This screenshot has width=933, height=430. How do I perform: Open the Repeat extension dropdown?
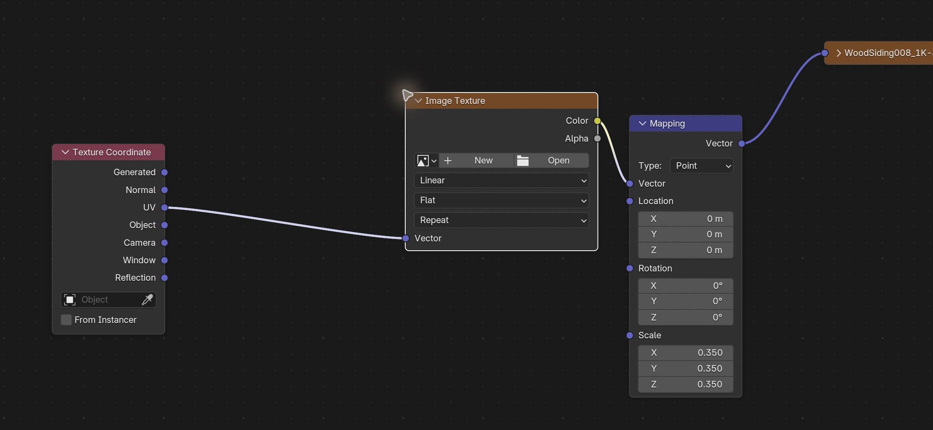pos(501,220)
